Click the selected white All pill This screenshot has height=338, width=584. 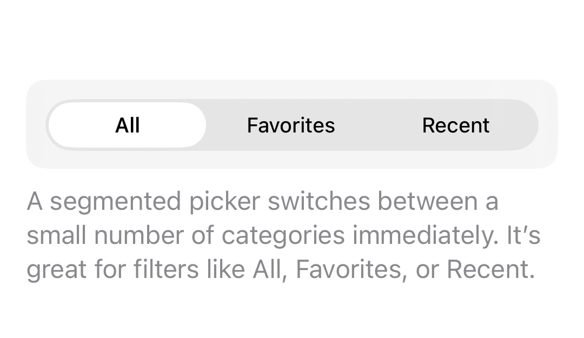128,125
